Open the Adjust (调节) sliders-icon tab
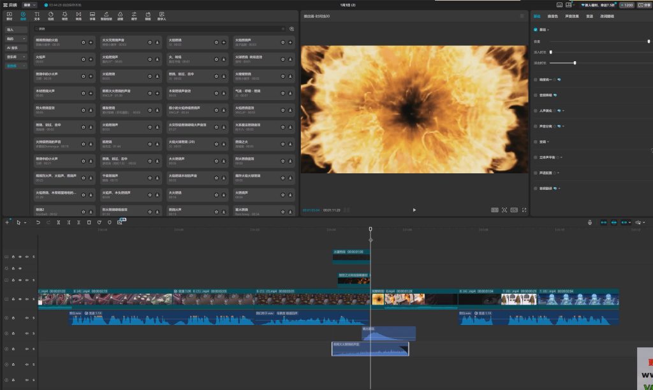 [x=134, y=16]
